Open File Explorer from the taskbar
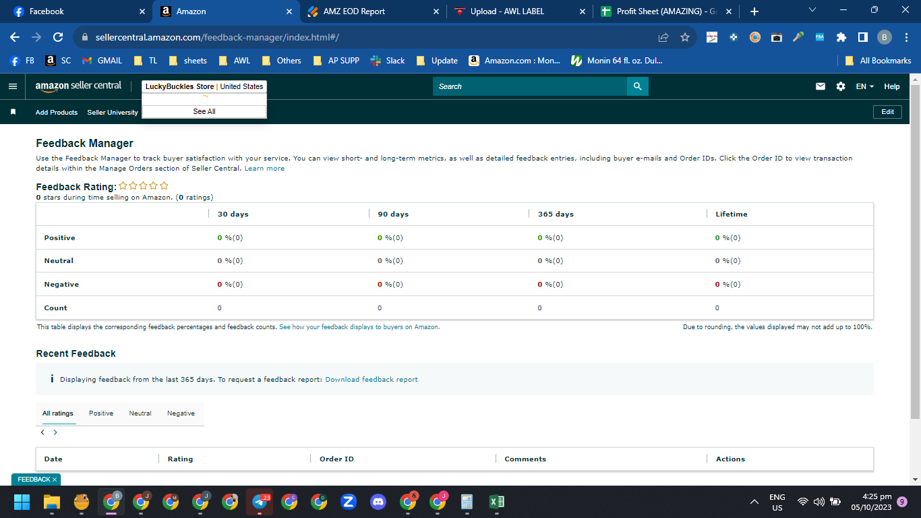The height and width of the screenshot is (518, 921). pos(52,502)
